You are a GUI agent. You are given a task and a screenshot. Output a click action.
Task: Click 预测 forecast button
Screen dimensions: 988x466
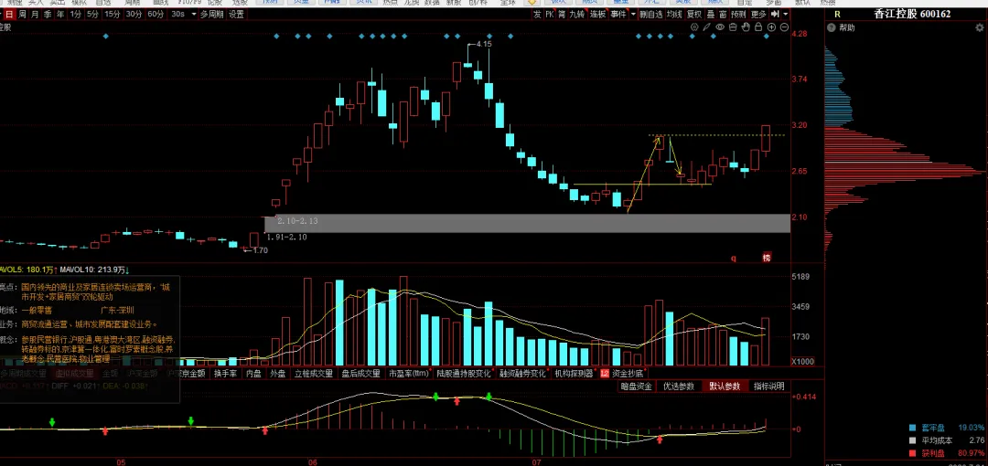[738, 14]
